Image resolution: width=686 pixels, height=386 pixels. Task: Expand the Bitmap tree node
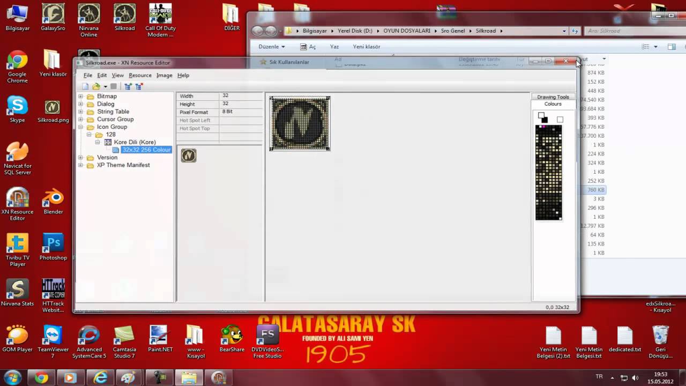pos(81,96)
